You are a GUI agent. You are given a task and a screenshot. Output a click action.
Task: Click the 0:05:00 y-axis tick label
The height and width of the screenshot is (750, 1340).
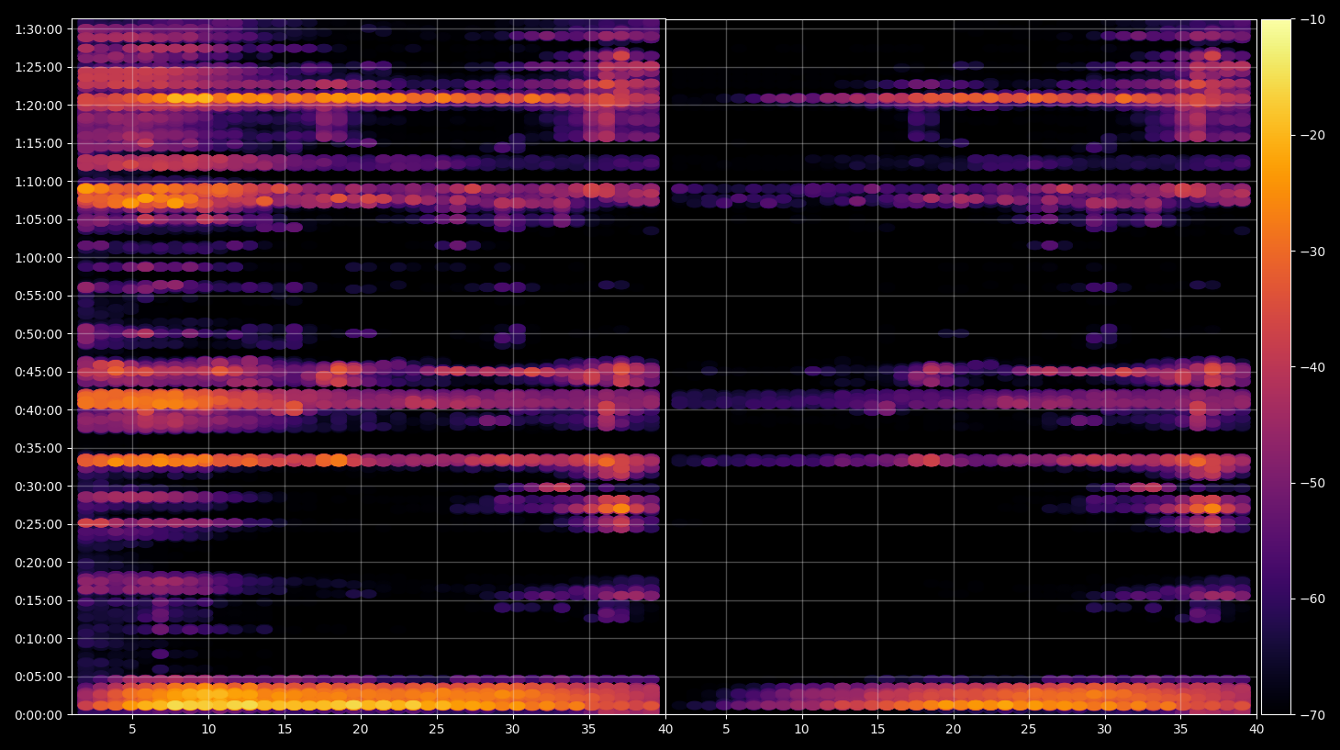[x=39, y=677]
